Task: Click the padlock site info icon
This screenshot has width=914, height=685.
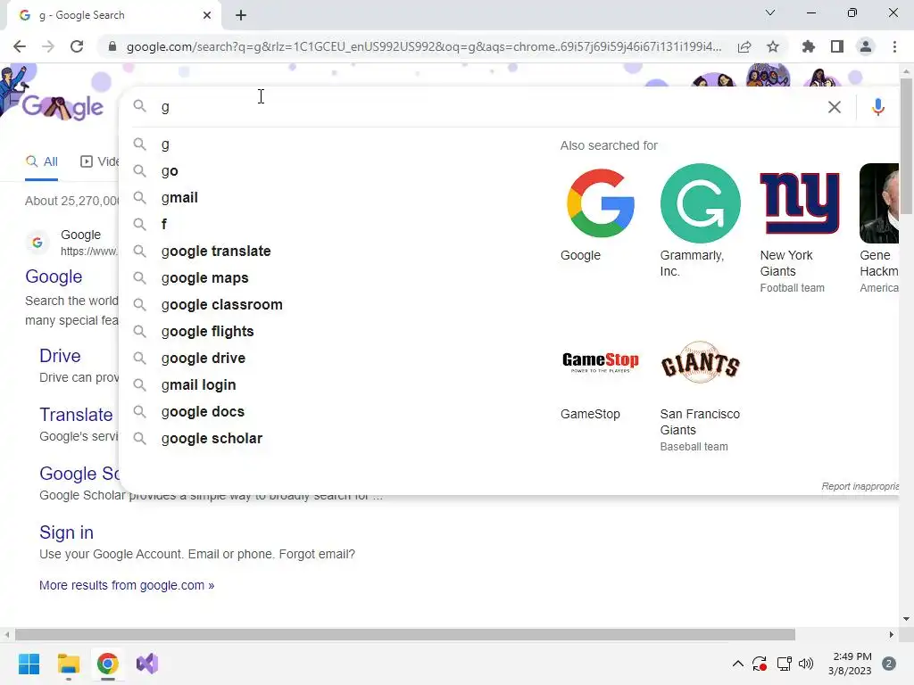Action: [112, 46]
